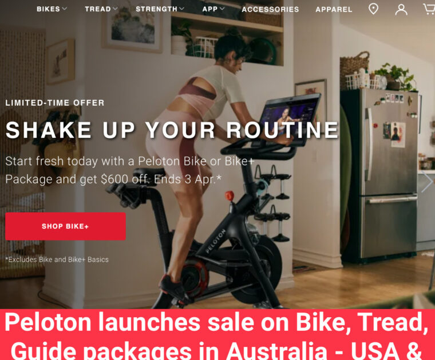This screenshot has height=360, width=435.
Task: Click the Excludes Bike Basics disclaimer
Action: [x=57, y=259]
